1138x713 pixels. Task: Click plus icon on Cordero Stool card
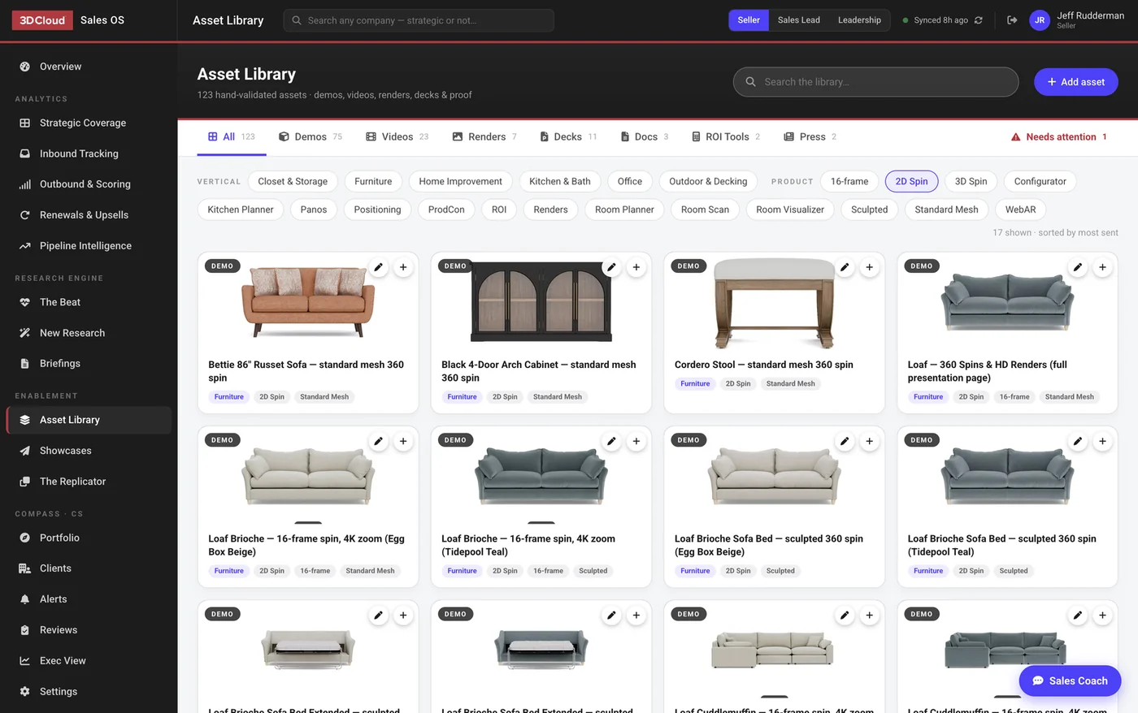870,267
